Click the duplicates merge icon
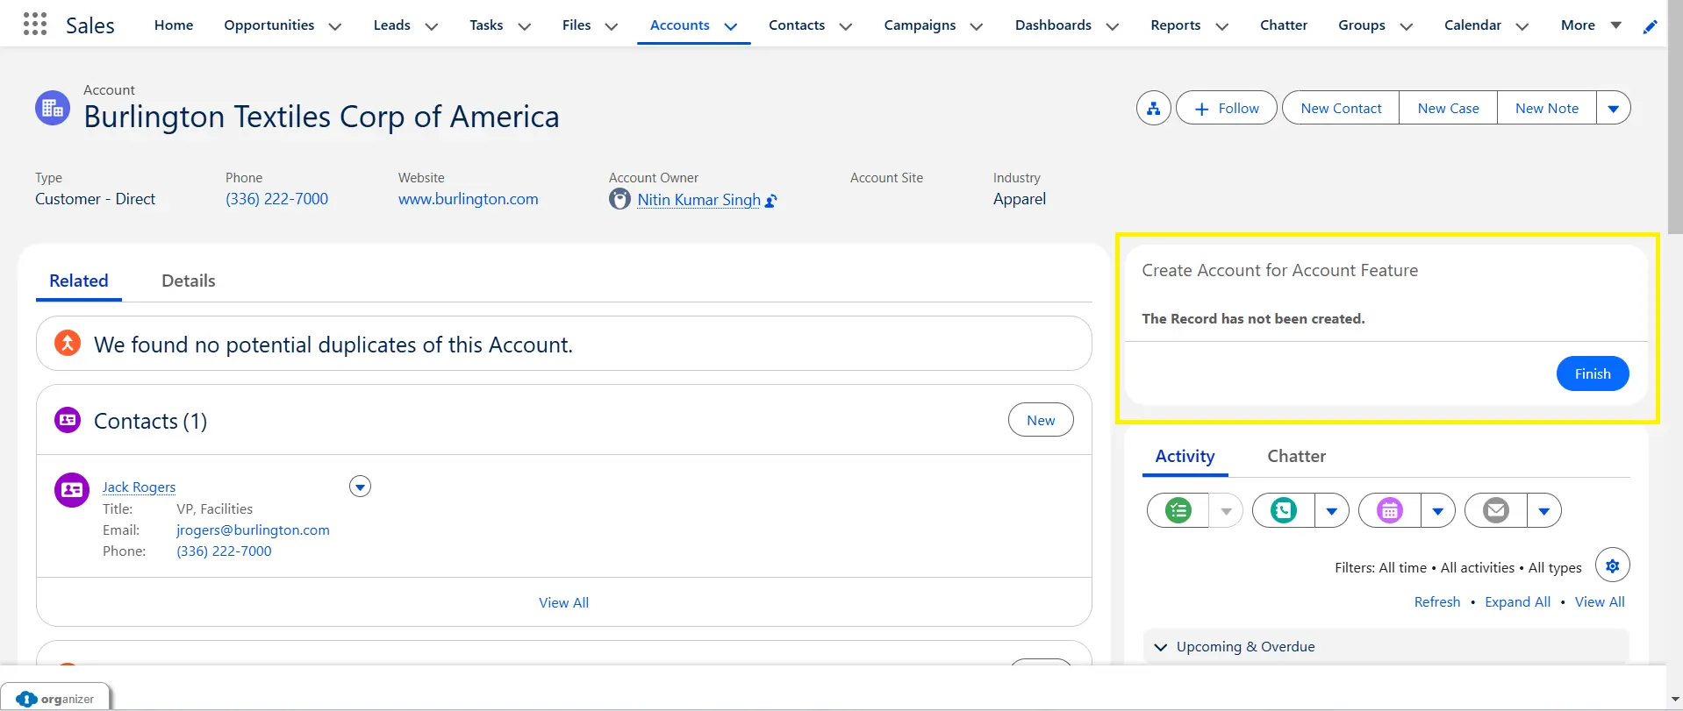 click(x=68, y=343)
